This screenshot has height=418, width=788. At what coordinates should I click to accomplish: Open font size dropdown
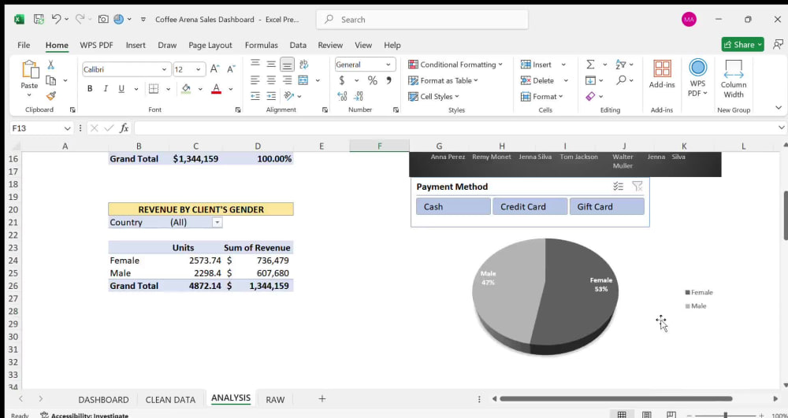point(199,69)
